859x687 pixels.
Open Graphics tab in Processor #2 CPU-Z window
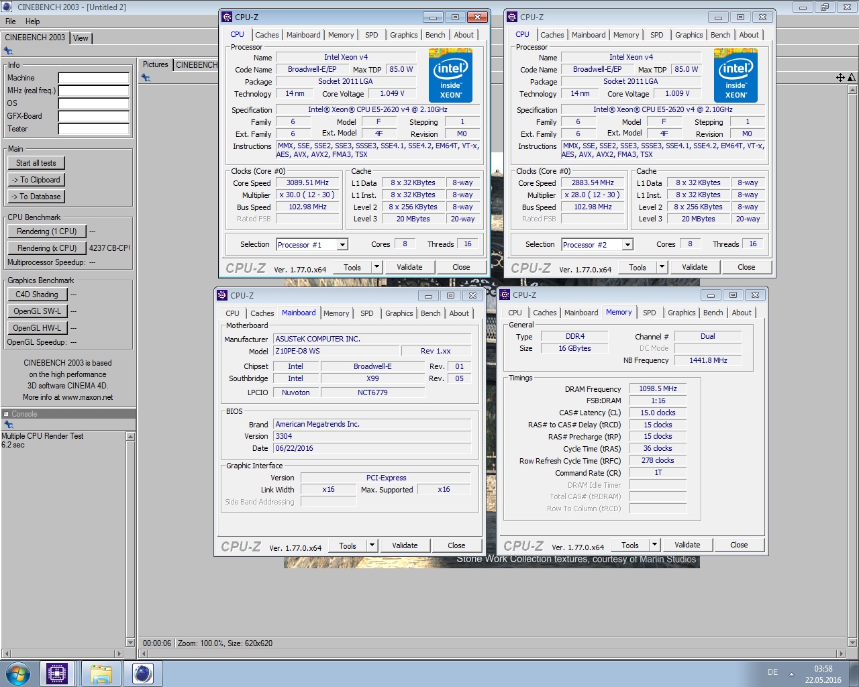click(x=689, y=35)
